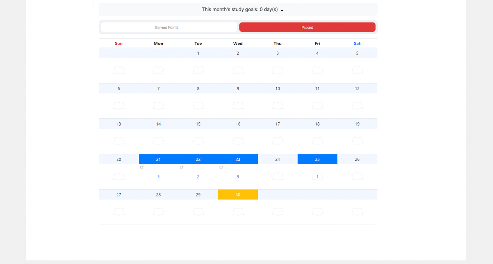Open the blue number 1 under Friday 25

[317, 177]
